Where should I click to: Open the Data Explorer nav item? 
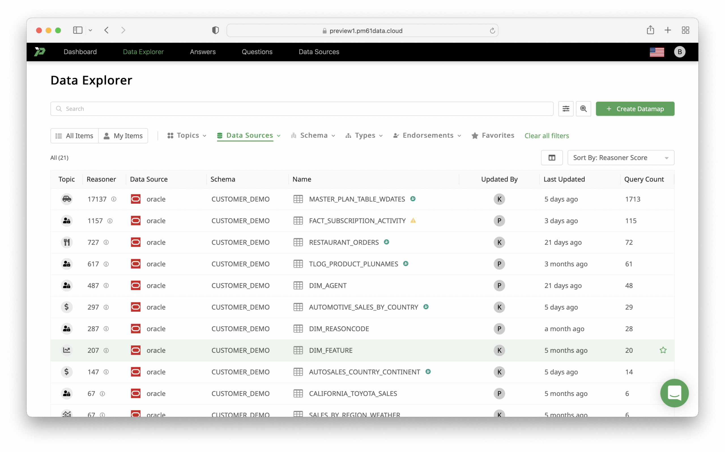[x=143, y=52]
